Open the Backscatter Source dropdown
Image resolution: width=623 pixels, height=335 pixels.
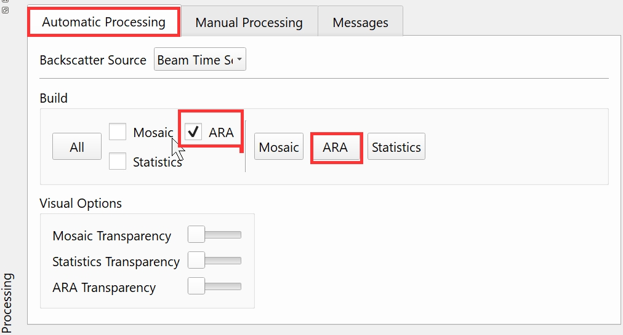(x=199, y=60)
